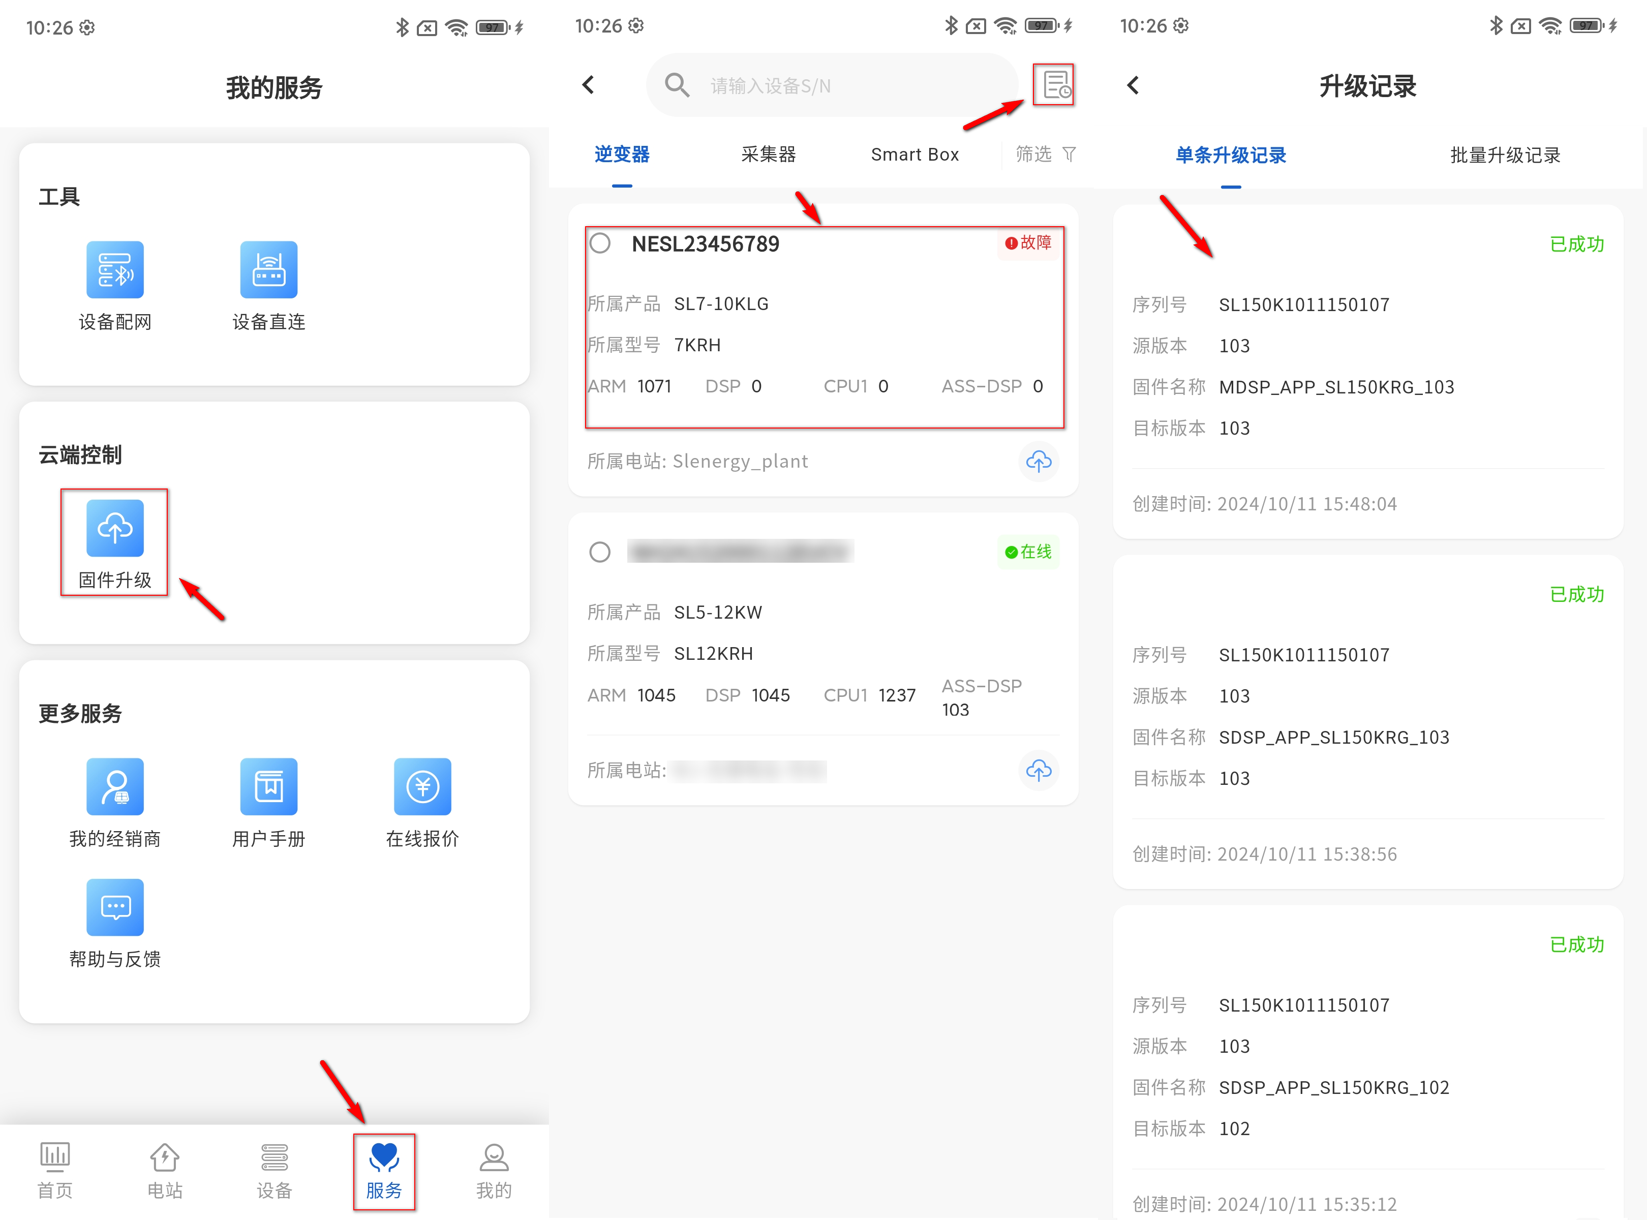
Task: Open the 设备配网 device networking tool
Action: pos(114,270)
